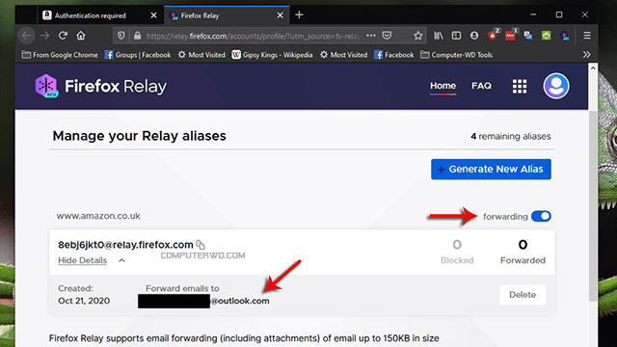
Task: Open the Firefox Relay extension icon
Action: tap(565, 36)
